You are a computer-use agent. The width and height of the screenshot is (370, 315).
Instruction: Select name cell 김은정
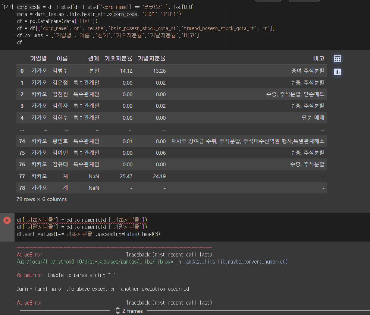point(60,83)
